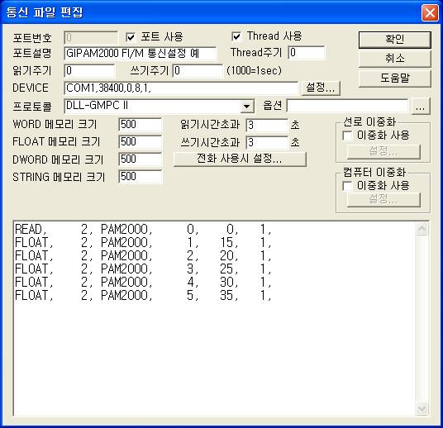443x428 pixels.
Task: Click in the 포트설명 text field
Action: coord(141,53)
